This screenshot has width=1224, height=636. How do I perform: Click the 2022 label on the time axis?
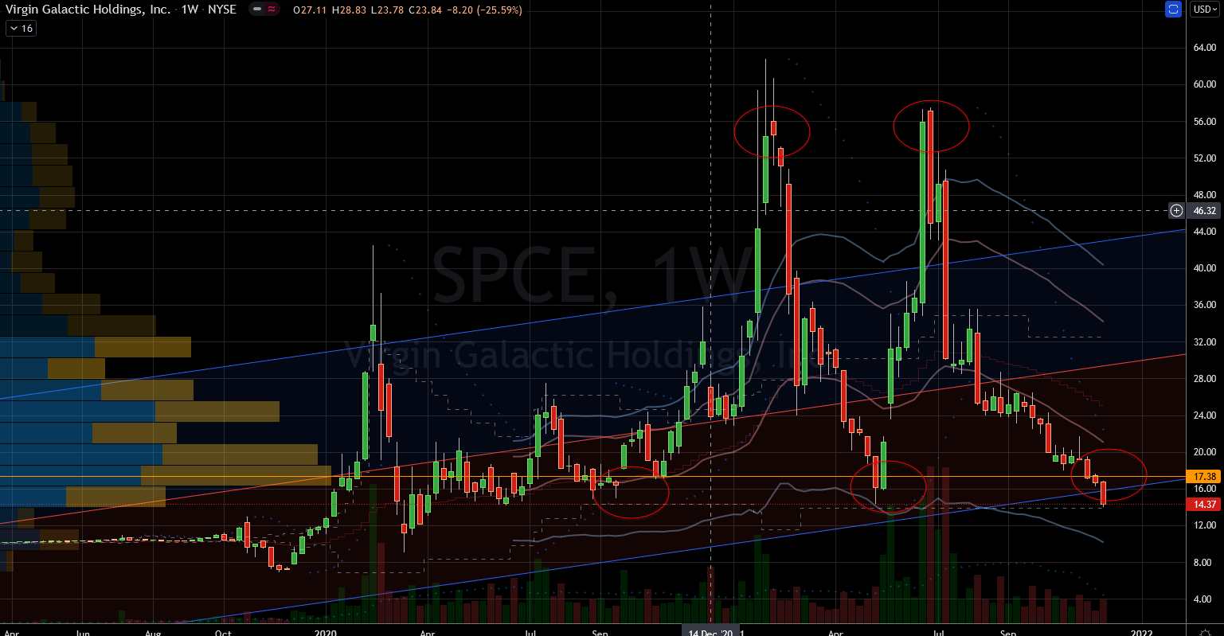(1141, 634)
